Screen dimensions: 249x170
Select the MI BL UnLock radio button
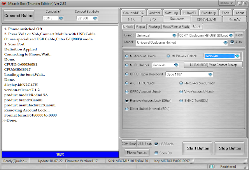127,65
